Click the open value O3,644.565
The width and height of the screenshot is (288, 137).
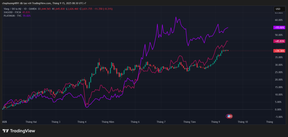click(x=44, y=9)
